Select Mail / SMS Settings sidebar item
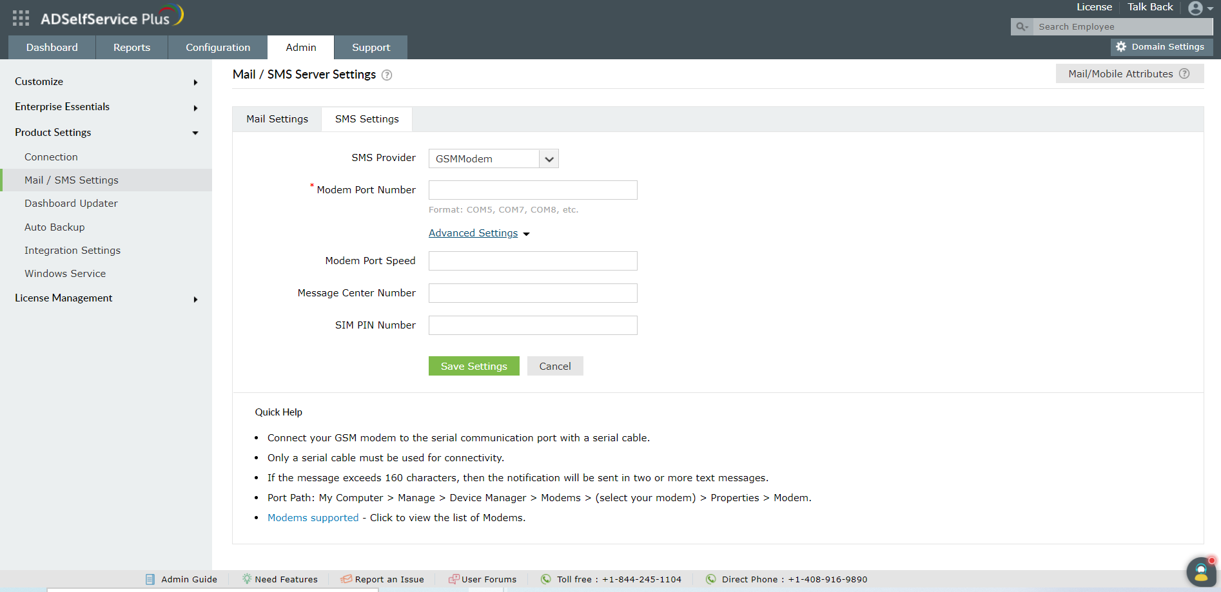This screenshot has width=1221, height=592. [x=106, y=180]
